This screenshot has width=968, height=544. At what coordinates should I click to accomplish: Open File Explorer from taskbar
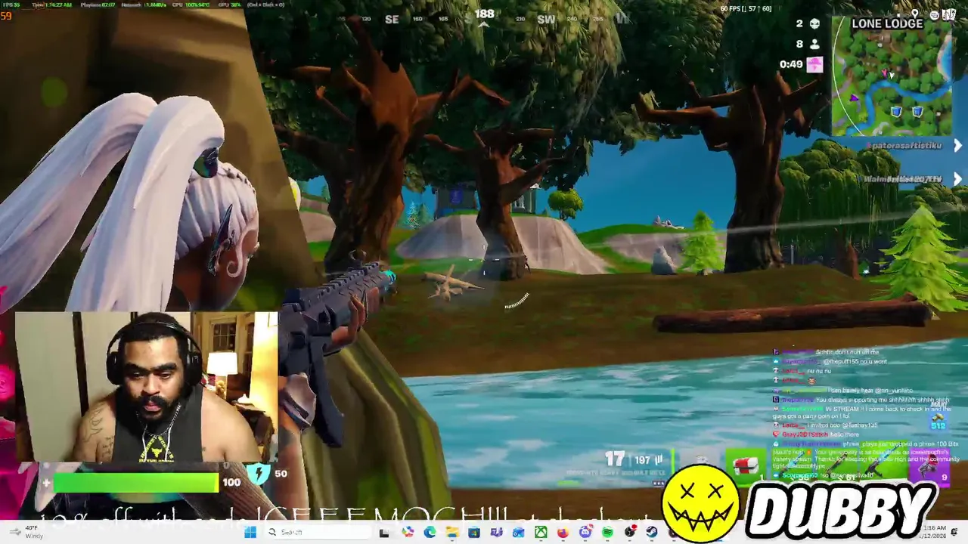[452, 533]
